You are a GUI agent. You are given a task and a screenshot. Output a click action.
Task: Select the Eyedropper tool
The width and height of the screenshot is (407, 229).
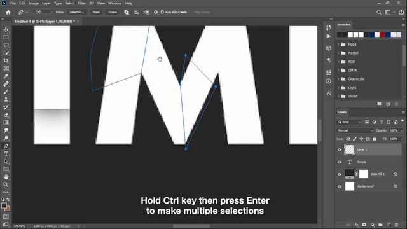click(6, 76)
